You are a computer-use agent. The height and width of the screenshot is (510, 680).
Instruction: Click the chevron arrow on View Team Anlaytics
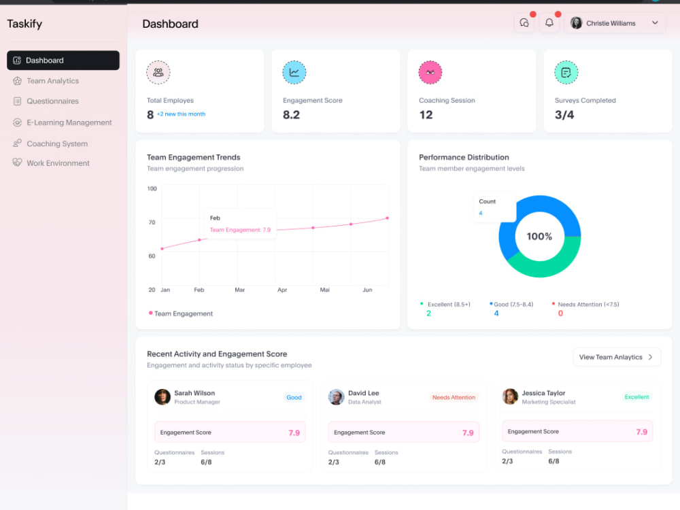coord(650,357)
